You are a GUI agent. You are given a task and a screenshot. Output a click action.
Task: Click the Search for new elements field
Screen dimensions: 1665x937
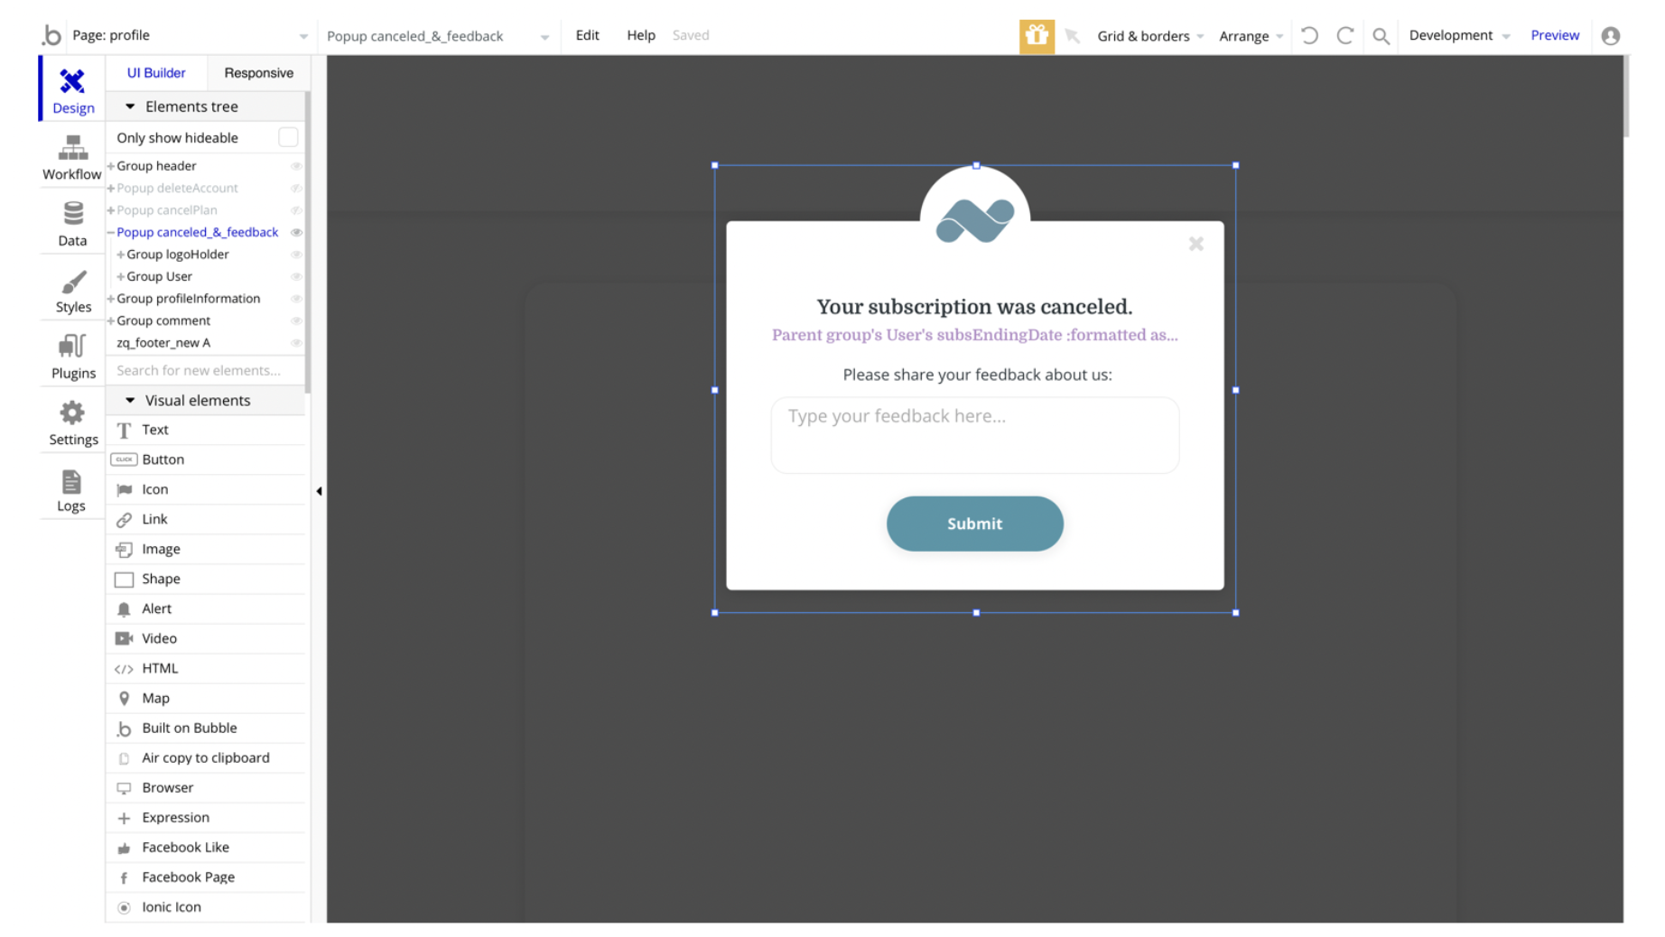pos(206,370)
